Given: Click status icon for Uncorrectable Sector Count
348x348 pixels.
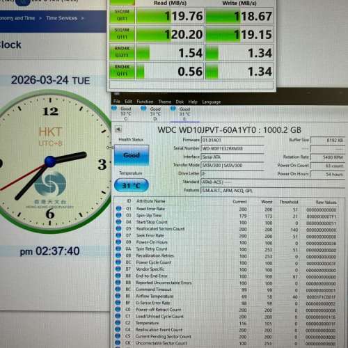Looking at the screenshot, I should pos(118,343).
